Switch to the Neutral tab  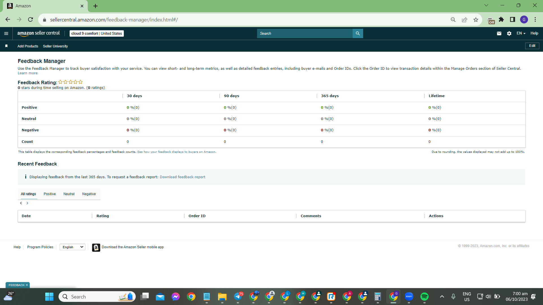[69, 194]
